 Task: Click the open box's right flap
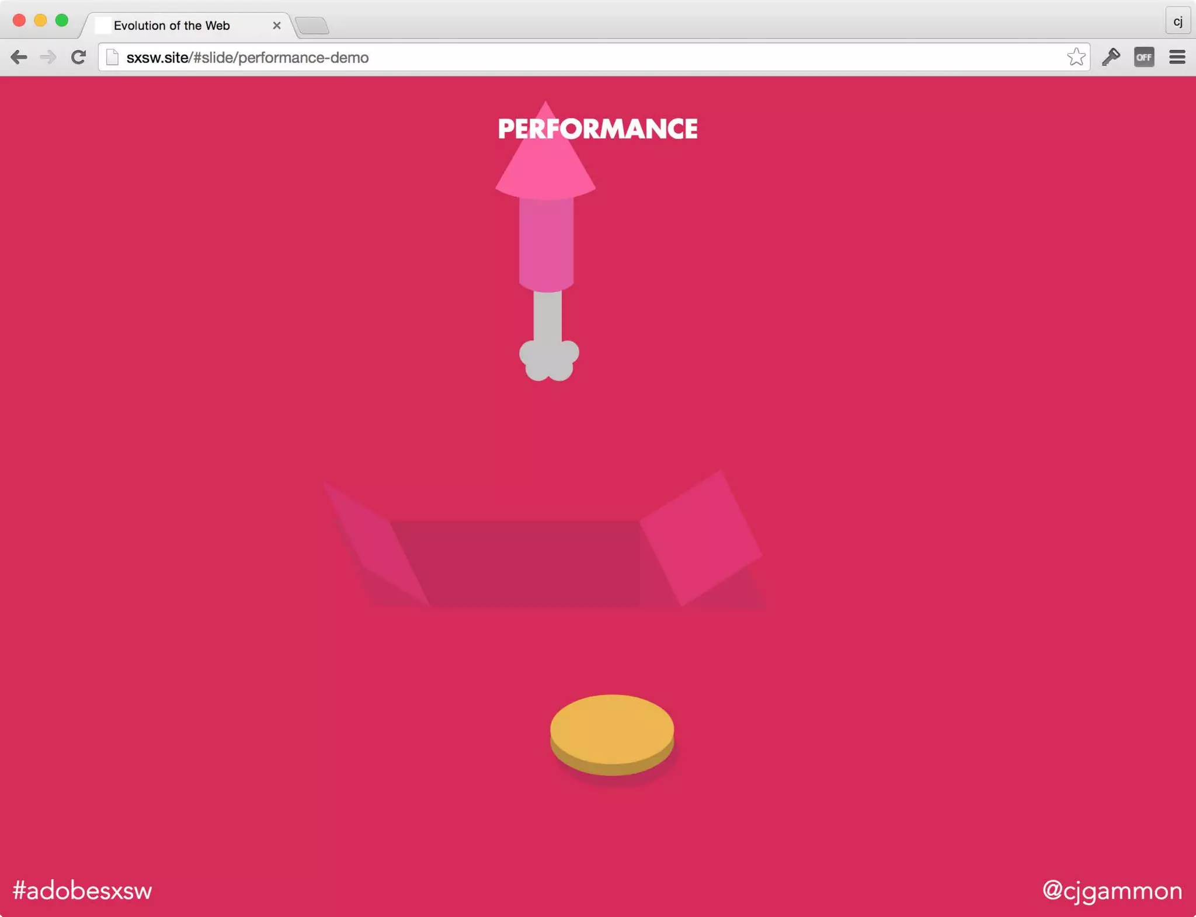[x=701, y=537]
